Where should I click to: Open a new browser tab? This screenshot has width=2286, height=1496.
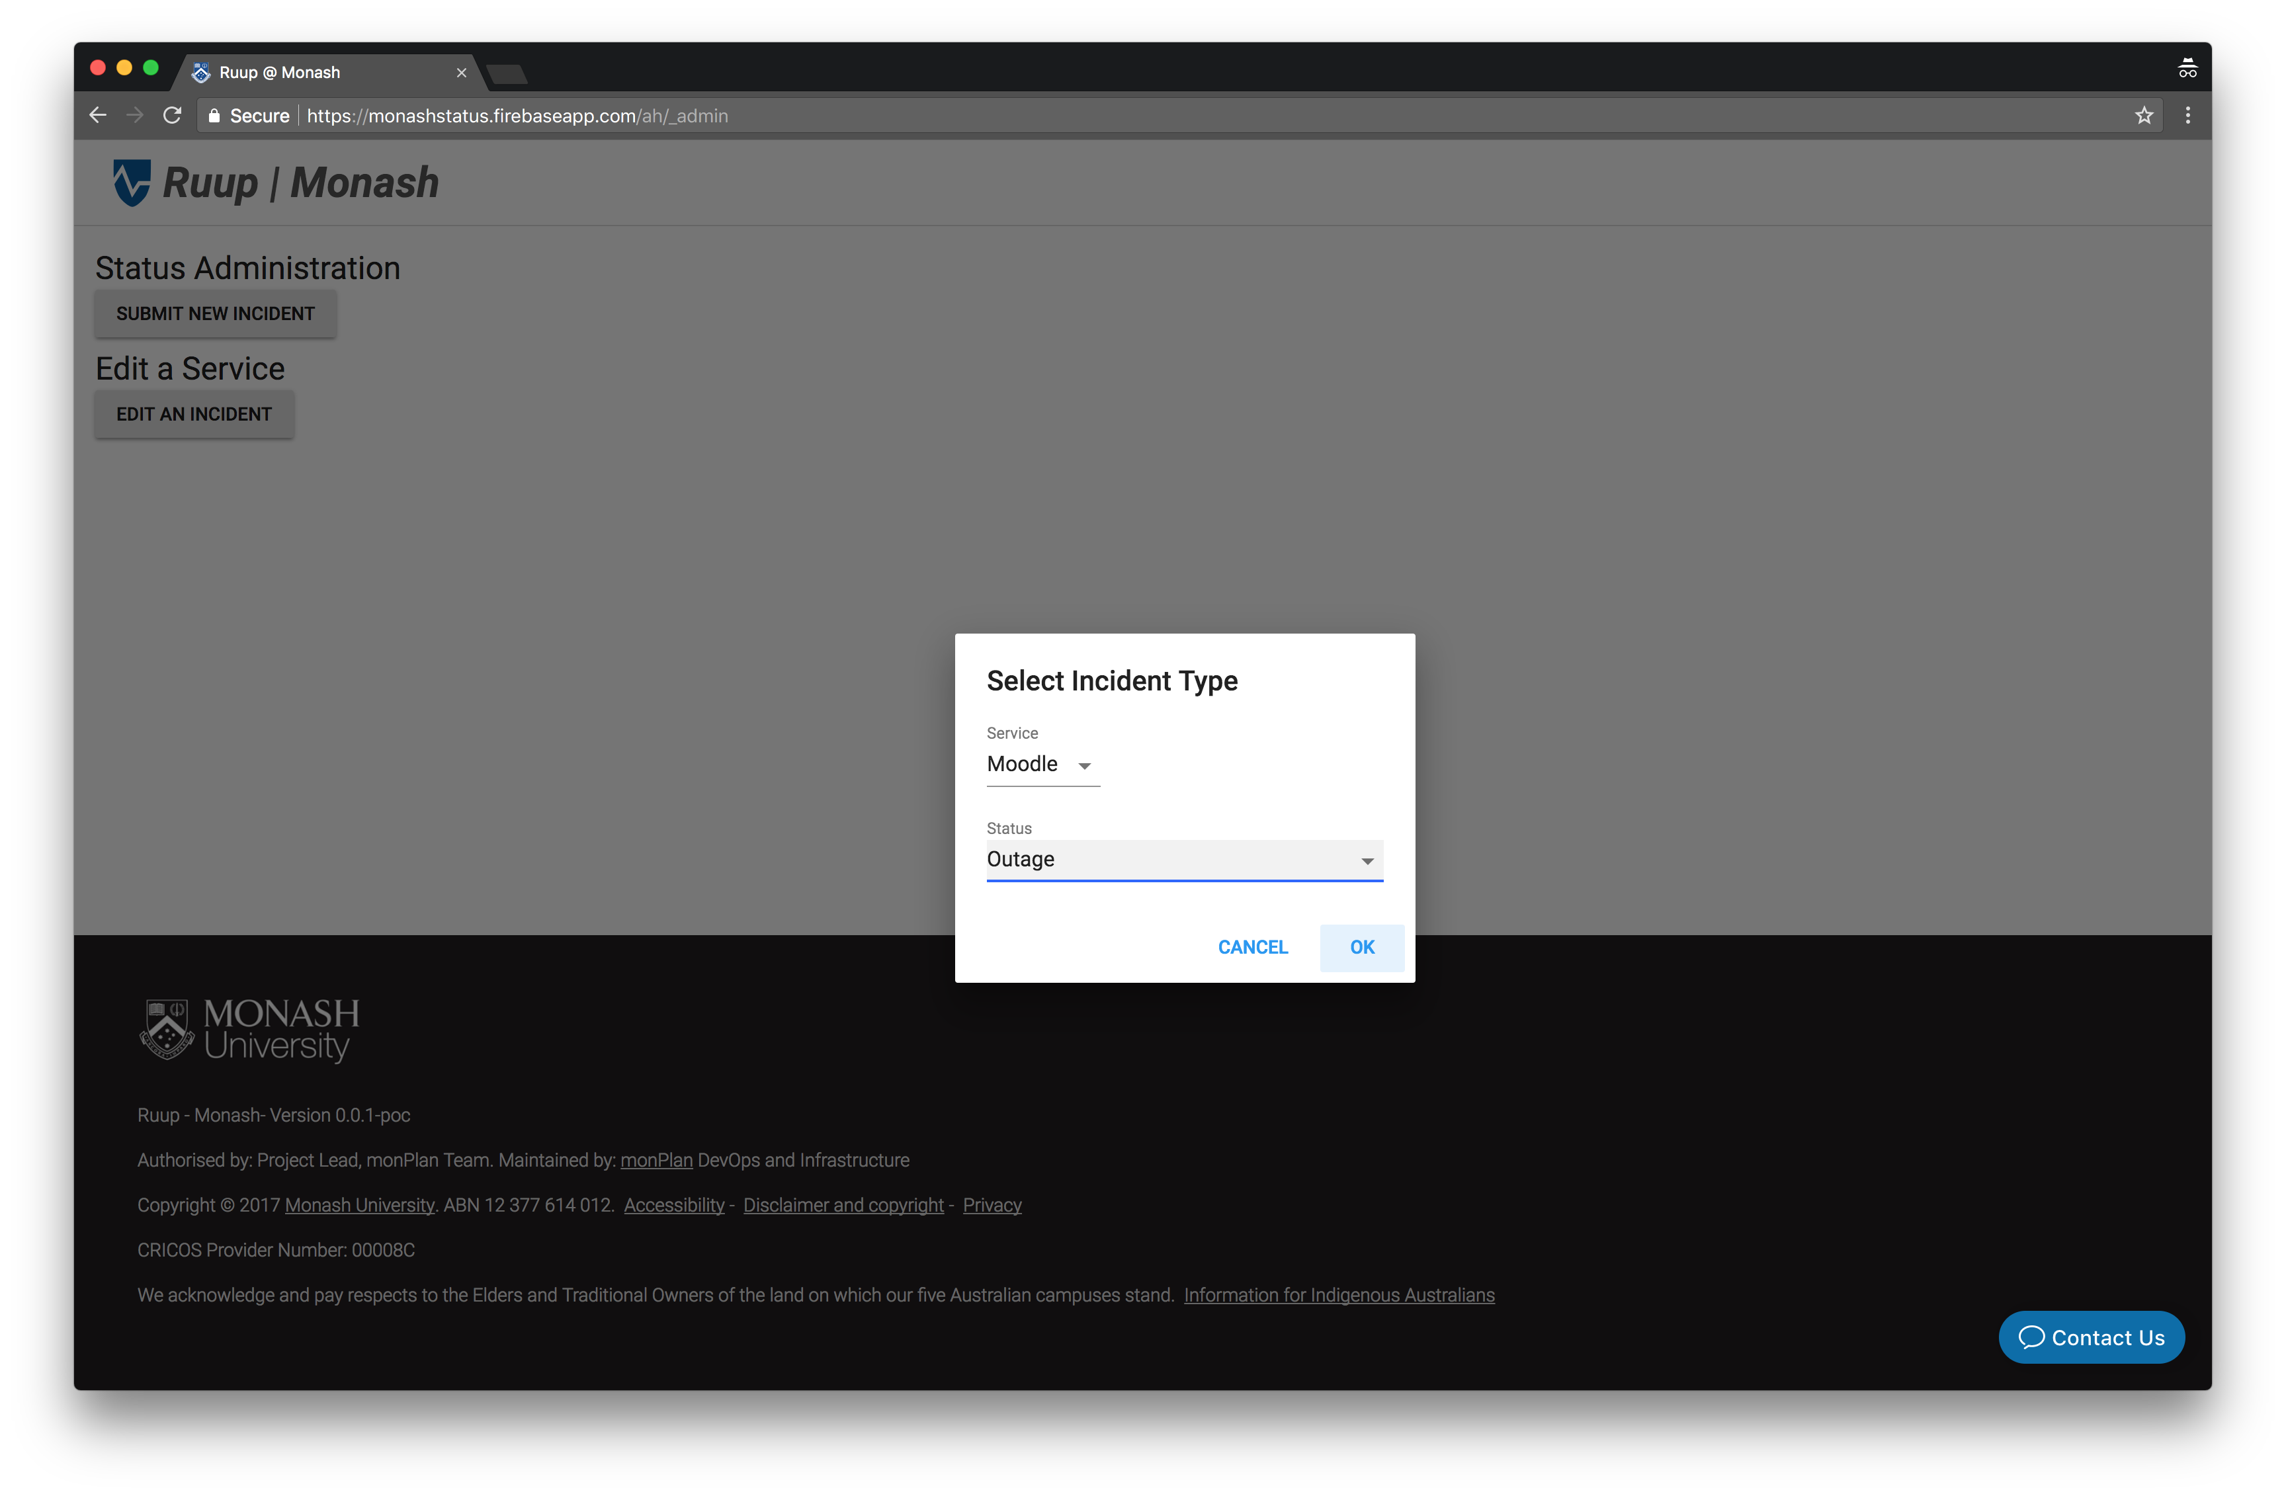507,74
